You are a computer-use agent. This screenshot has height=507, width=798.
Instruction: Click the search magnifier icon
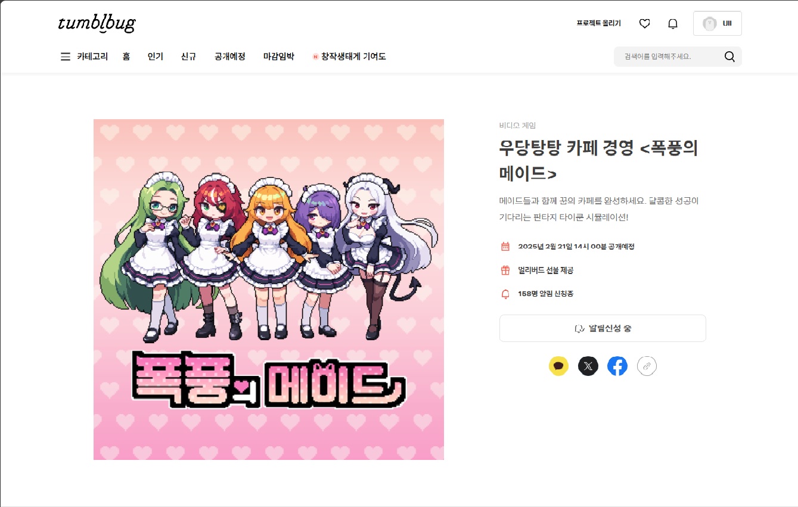[729, 57]
